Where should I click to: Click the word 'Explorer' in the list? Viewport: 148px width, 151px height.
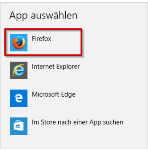click(x=68, y=67)
